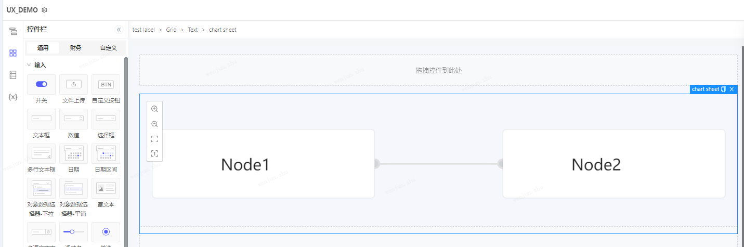Image resolution: width=744 pixels, height=247 pixels.
Task: Click the test label breadcrumb
Action: [x=143, y=30]
